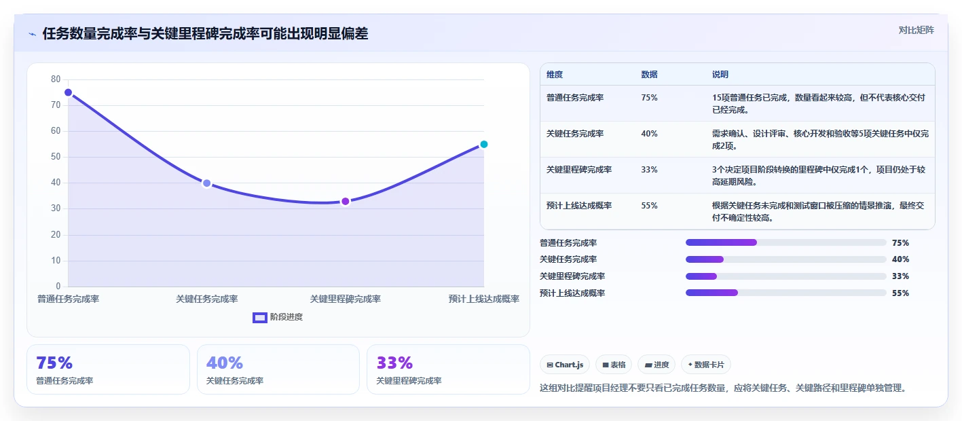The image size is (962, 421).
Task: Click the 关键里程碑完成率 purple data point
Action: 346,202
